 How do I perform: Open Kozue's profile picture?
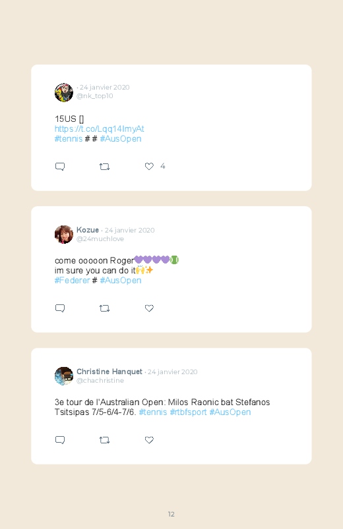[64, 235]
